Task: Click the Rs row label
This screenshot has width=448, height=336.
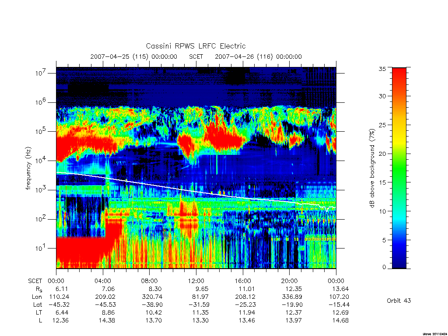Action: pos(39,290)
